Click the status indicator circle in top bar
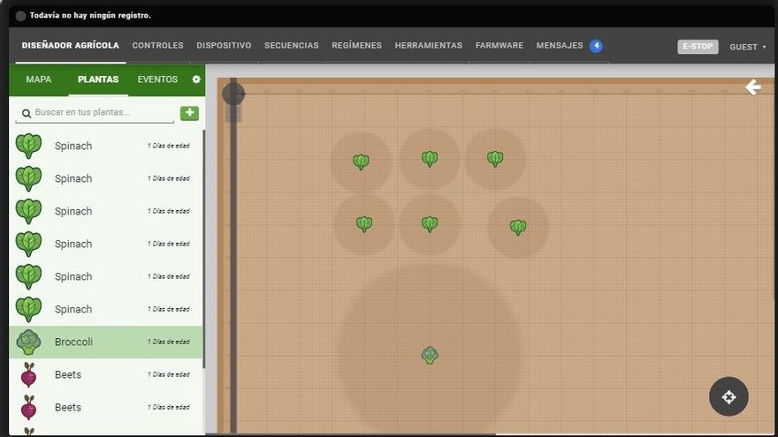The image size is (778, 437). pos(20,16)
